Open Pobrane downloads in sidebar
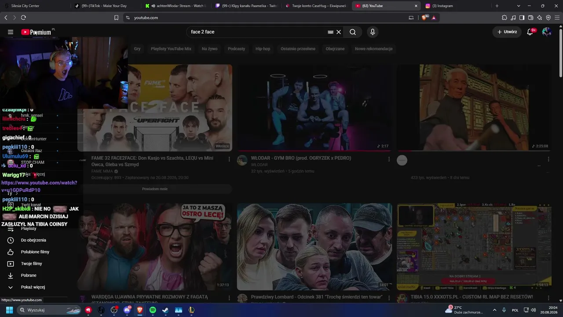Image resolution: width=563 pixels, height=317 pixels. tap(29, 275)
